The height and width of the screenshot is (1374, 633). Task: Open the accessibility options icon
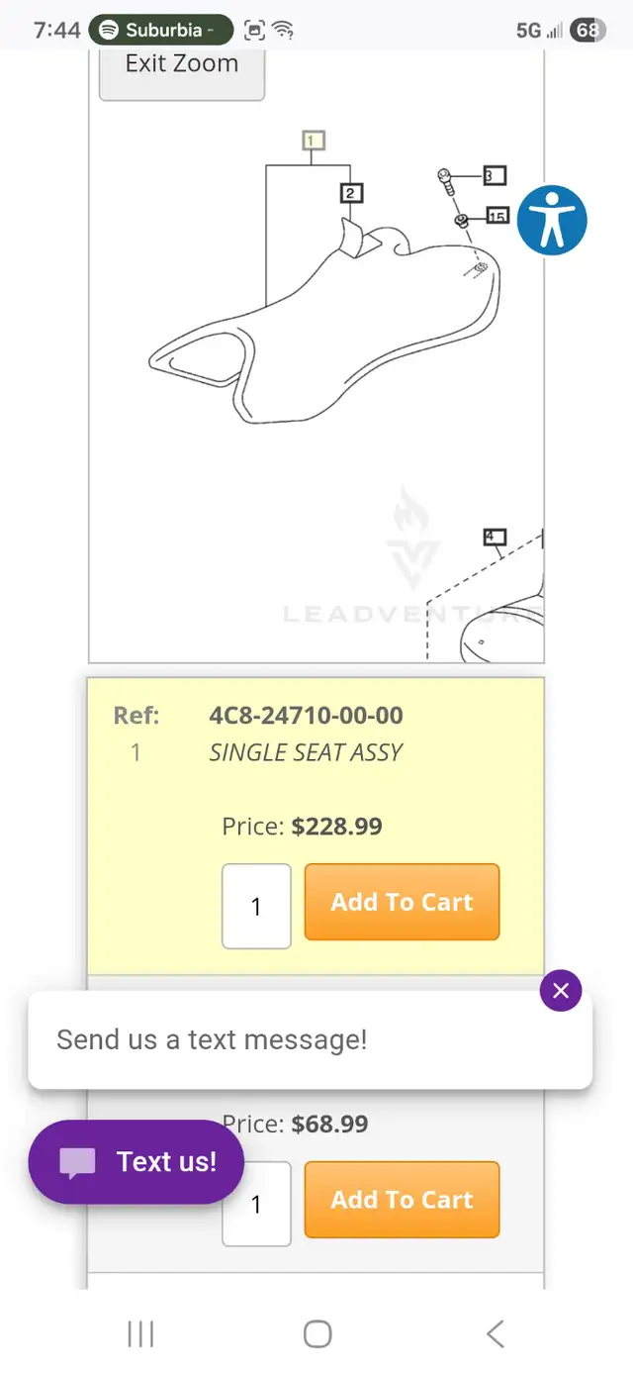click(x=552, y=220)
